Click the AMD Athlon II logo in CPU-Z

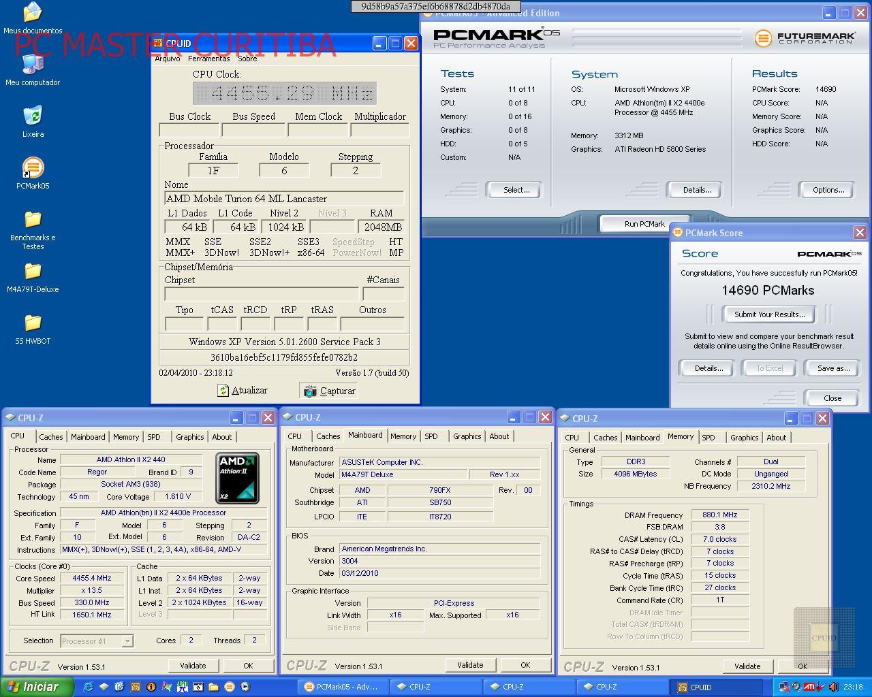tap(237, 478)
